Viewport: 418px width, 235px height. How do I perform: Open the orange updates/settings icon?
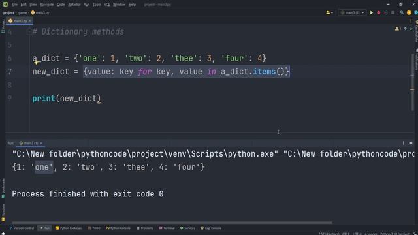pos(409,13)
